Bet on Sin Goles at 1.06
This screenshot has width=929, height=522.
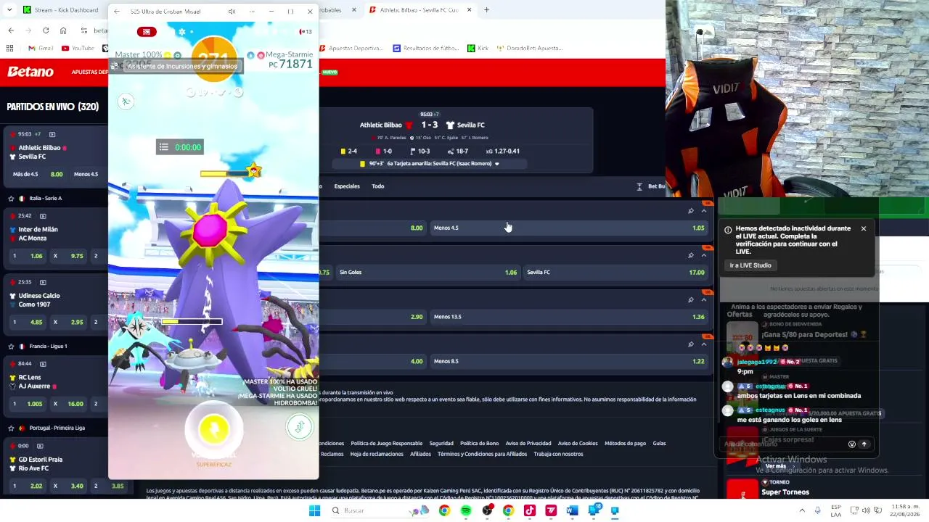tap(427, 273)
